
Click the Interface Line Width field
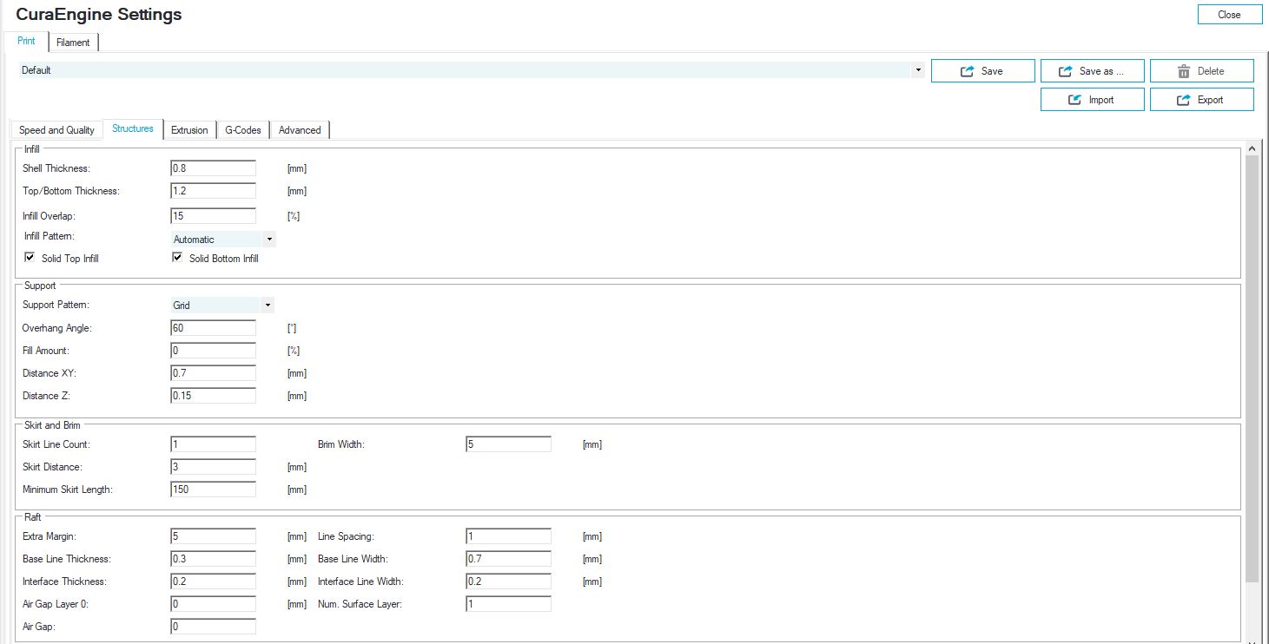(x=509, y=582)
